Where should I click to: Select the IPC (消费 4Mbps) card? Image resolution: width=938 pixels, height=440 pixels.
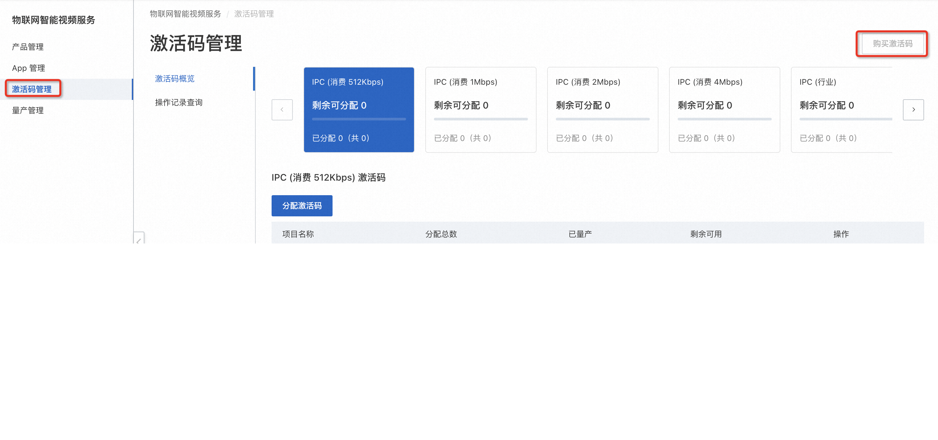(x=724, y=110)
